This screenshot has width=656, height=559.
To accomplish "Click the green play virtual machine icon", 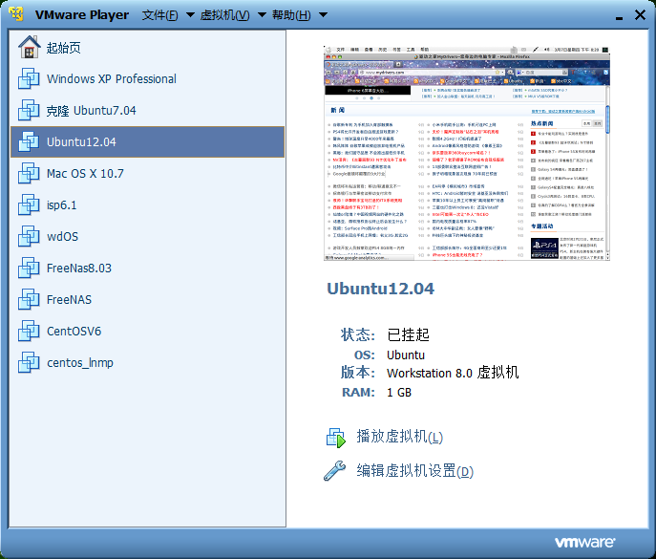I will (x=336, y=438).
